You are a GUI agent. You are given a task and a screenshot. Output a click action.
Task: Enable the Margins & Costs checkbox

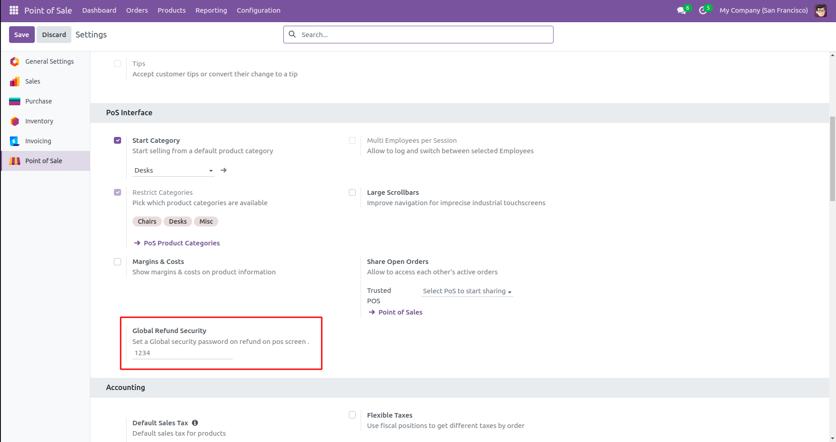point(117,262)
